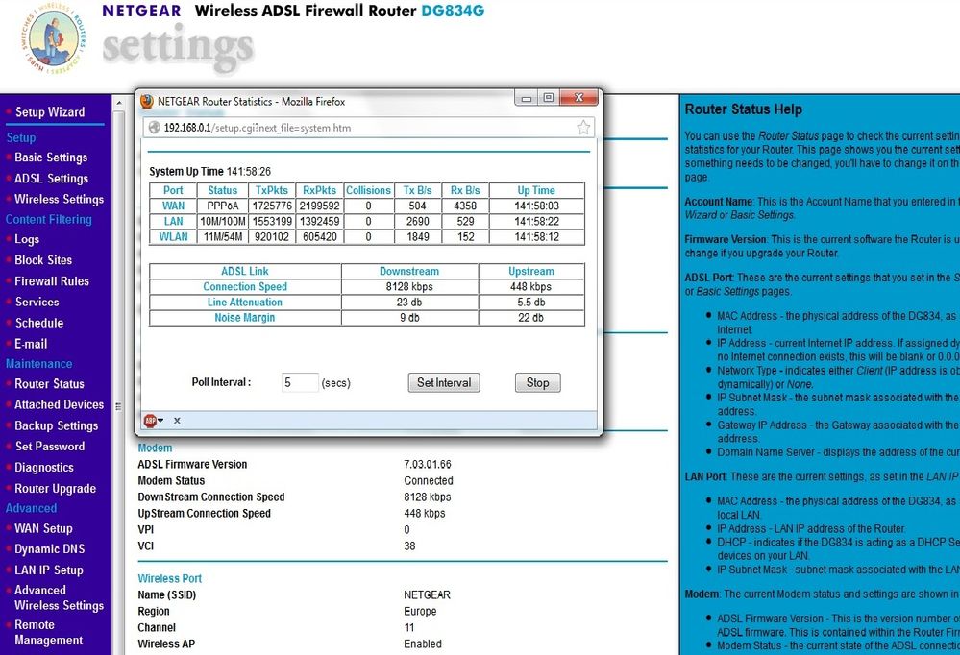This screenshot has height=655, width=960.
Task: Open Block Sites page
Action: point(43,260)
